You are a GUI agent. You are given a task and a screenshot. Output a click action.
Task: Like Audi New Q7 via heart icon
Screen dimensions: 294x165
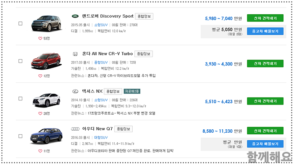[x=40, y=151]
